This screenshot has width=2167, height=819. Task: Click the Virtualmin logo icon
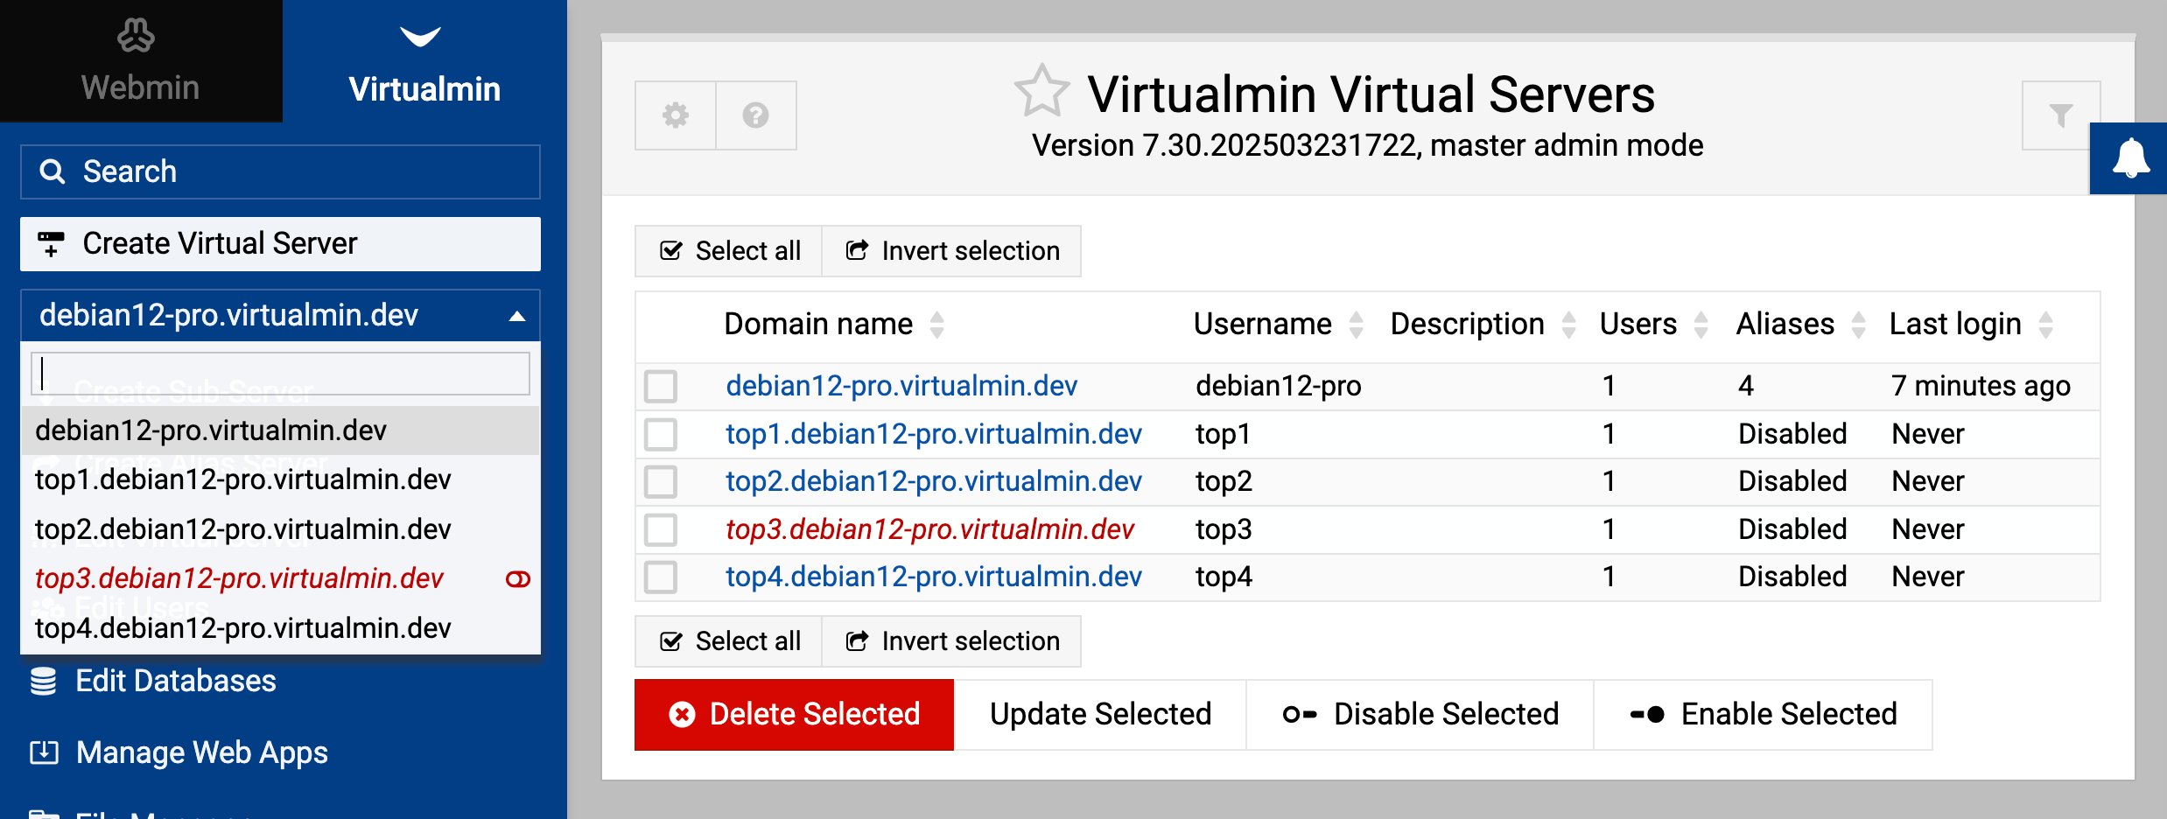click(x=420, y=37)
